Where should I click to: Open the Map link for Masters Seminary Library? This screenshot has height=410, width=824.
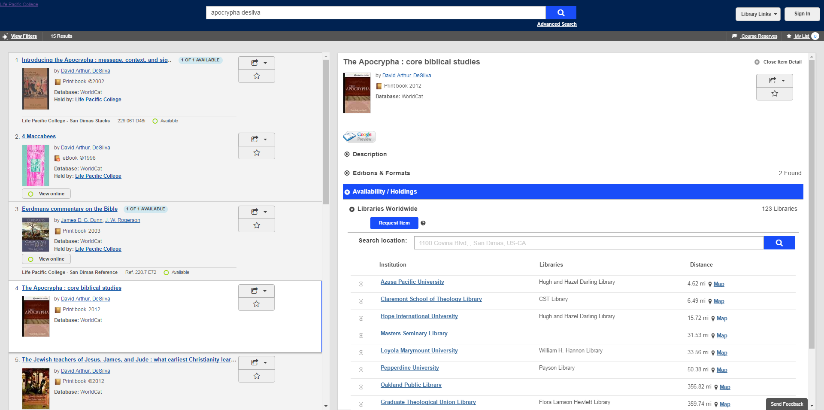[x=722, y=336]
